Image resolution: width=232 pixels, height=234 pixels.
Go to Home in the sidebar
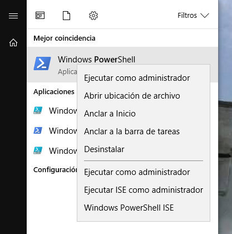coord(13,42)
